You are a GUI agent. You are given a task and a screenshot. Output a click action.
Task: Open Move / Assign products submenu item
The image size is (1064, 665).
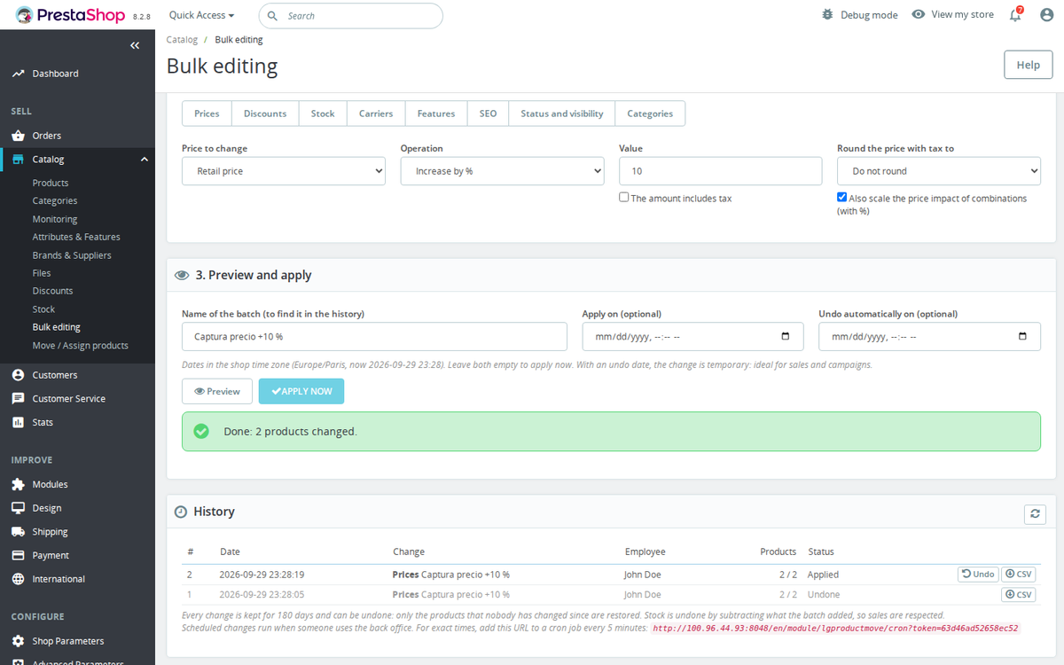tap(81, 346)
